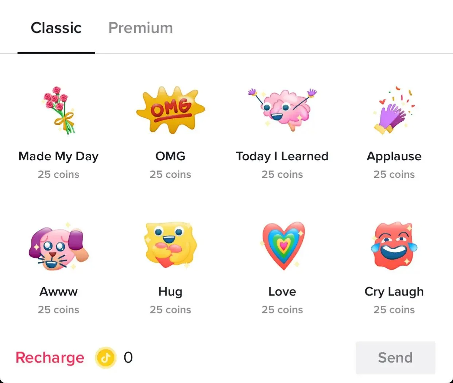Choose the OMG splash gift icon
The image size is (453, 383).
tap(170, 110)
